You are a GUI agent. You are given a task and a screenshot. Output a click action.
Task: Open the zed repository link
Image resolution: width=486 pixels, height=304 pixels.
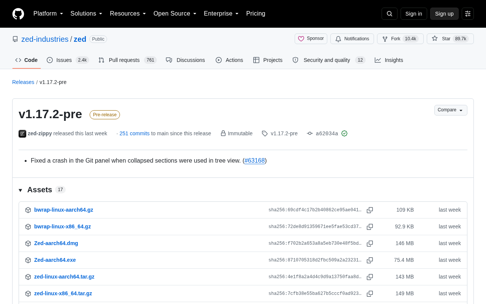click(80, 39)
